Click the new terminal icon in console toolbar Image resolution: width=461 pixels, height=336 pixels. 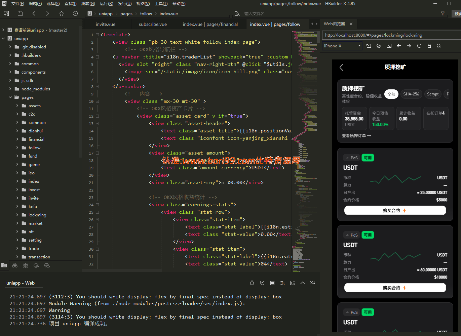click(293, 283)
